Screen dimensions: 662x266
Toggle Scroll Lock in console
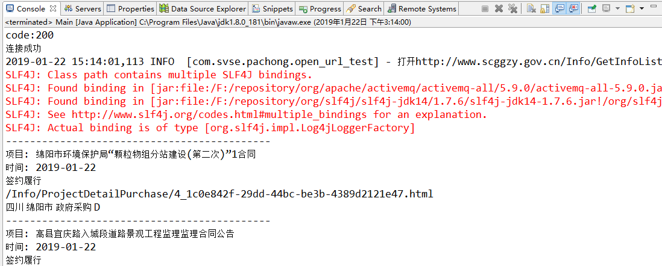pyautogui.click(x=544, y=8)
